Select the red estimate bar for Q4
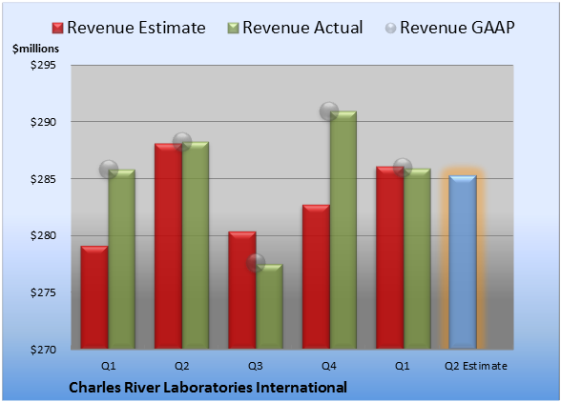Viewport: 561px width, 402px height. click(316, 276)
